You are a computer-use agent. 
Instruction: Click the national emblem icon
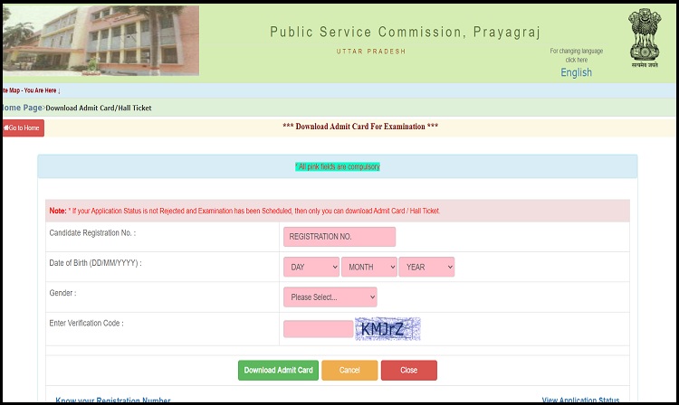pyautogui.click(x=645, y=38)
